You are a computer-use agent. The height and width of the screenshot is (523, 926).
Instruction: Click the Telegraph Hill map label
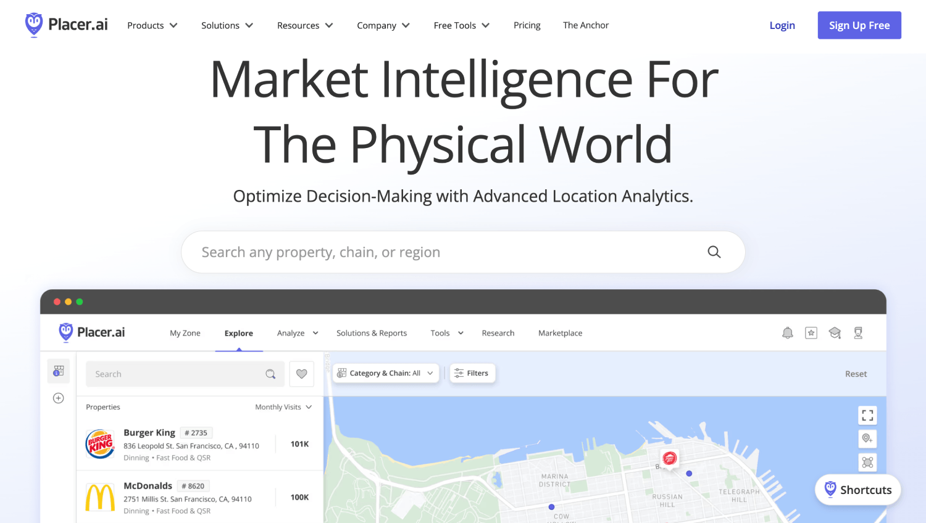point(739,496)
